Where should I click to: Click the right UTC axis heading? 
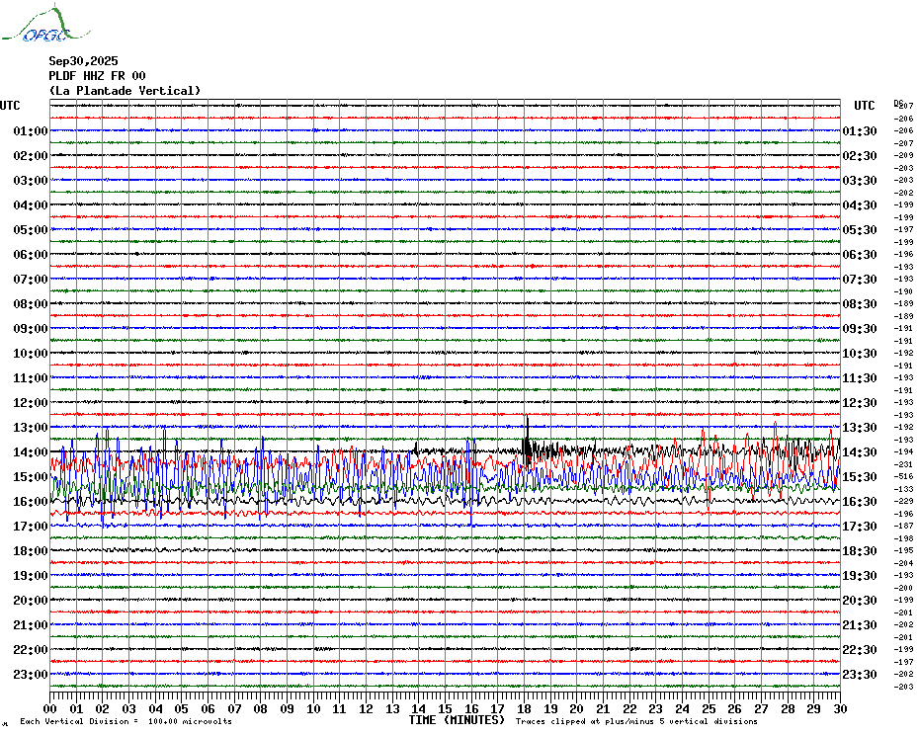[x=864, y=106]
